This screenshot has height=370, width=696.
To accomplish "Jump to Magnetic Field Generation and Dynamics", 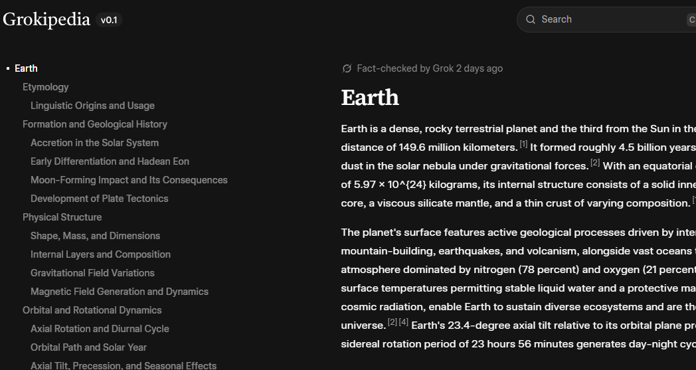I will click(120, 292).
